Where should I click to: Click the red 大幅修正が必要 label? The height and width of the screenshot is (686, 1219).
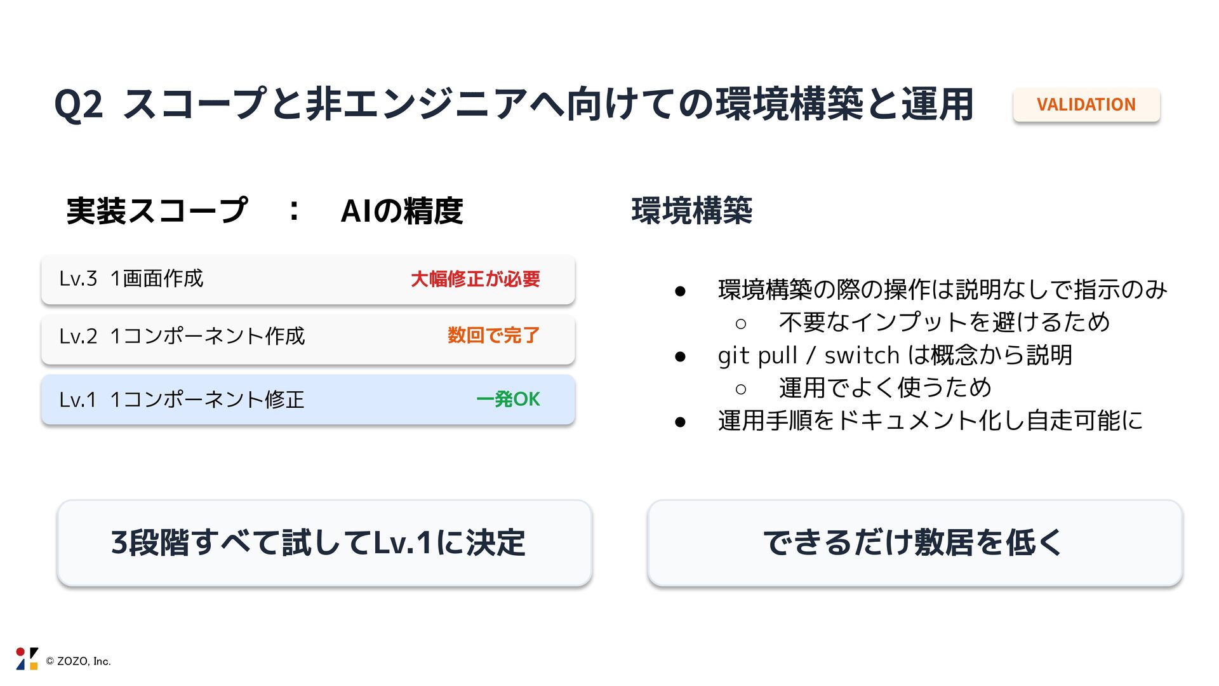tap(475, 279)
